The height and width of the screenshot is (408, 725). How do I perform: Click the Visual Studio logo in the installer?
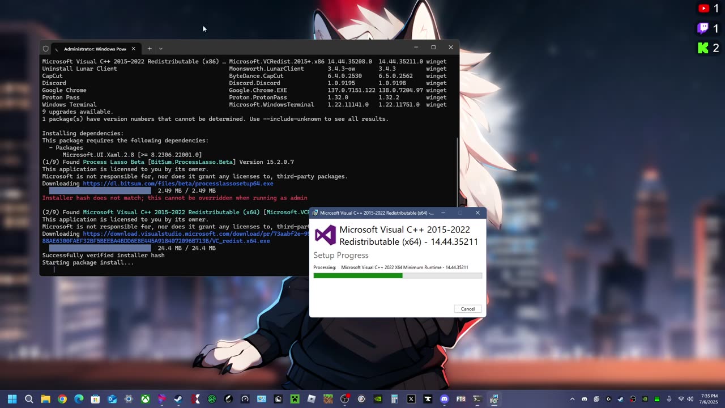click(325, 235)
